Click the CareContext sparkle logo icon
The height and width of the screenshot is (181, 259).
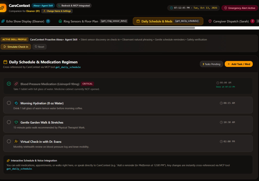pos(3,8)
